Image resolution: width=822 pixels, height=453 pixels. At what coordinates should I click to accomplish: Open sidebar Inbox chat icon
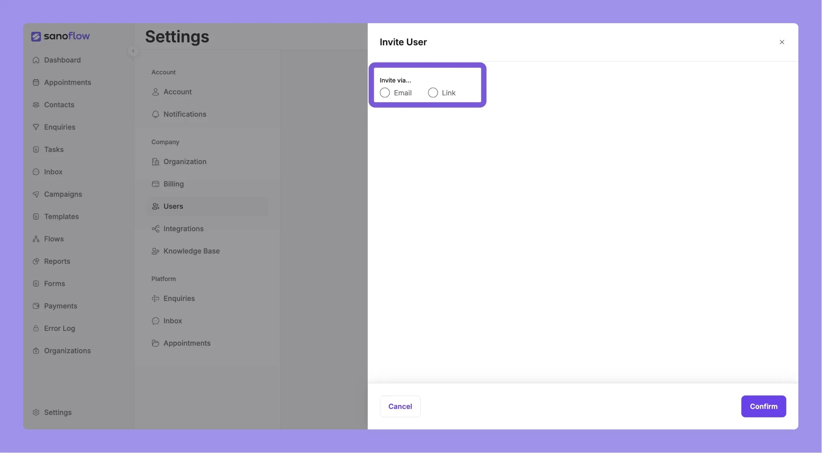click(36, 172)
